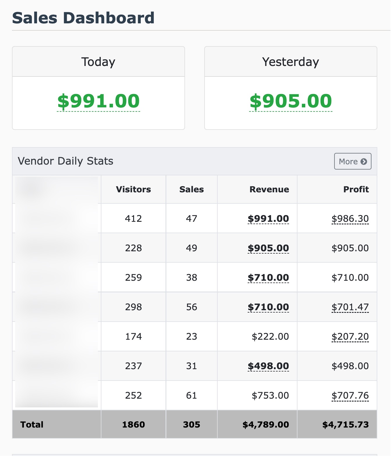Click the Visitors column header
The width and height of the screenshot is (391, 457).
click(133, 189)
